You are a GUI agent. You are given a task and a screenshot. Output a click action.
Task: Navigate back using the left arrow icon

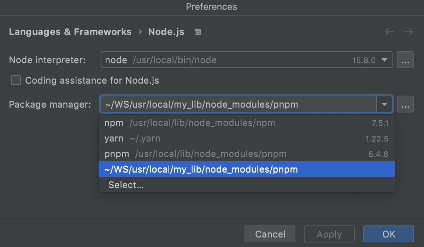(x=389, y=31)
